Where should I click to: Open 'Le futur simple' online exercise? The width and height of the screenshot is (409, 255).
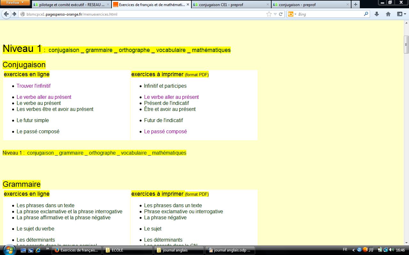[x=33, y=120]
